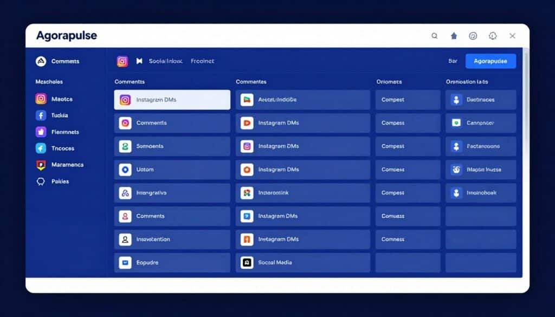Click the Mescholes sidebar heading
This screenshot has width=555, height=317.
(x=49, y=82)
